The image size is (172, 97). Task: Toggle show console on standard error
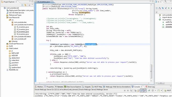(x=145, y=91)
